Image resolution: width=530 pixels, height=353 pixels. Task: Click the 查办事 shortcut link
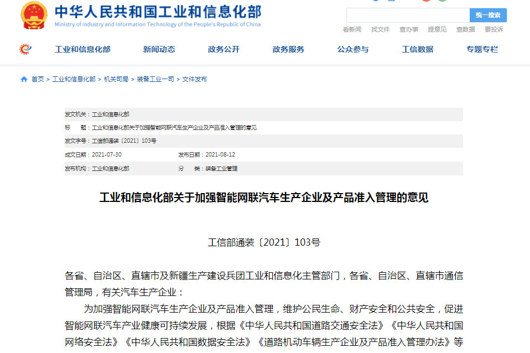(x=409, y=29)
